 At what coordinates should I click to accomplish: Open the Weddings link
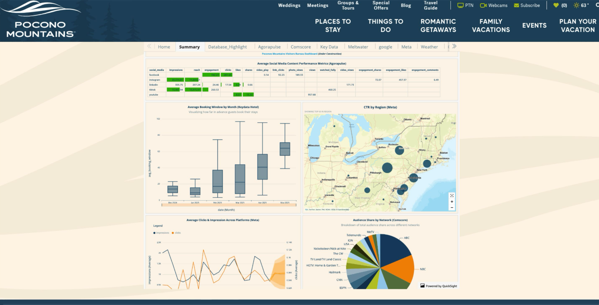click(289, 6)
